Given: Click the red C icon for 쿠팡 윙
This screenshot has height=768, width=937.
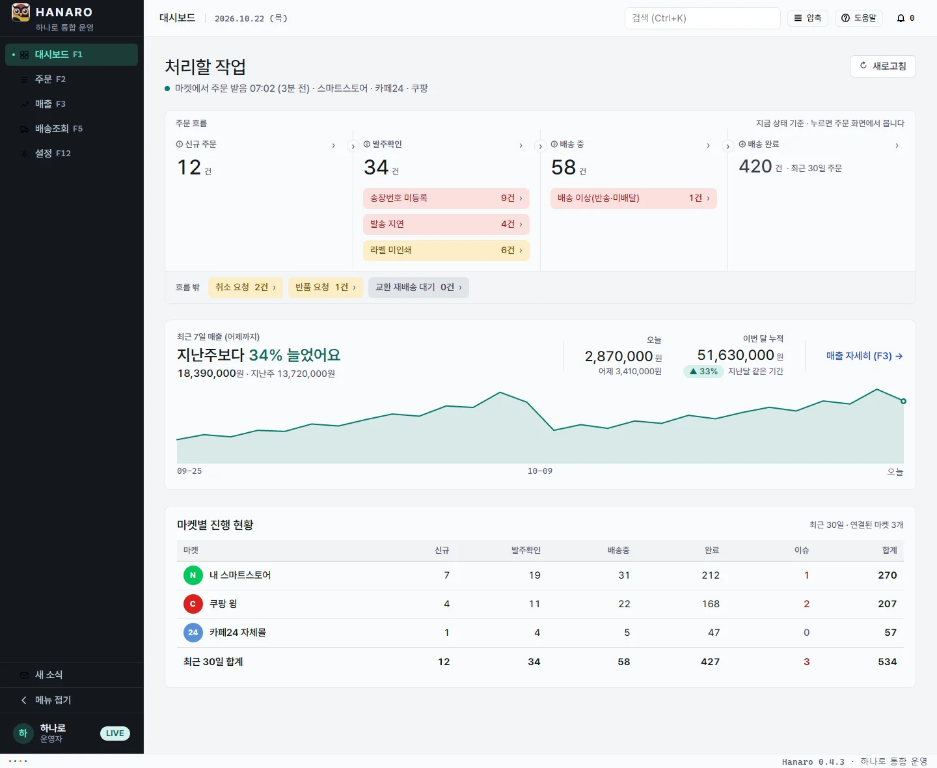Looking at the screenshot, I should (x=193, y=604).
